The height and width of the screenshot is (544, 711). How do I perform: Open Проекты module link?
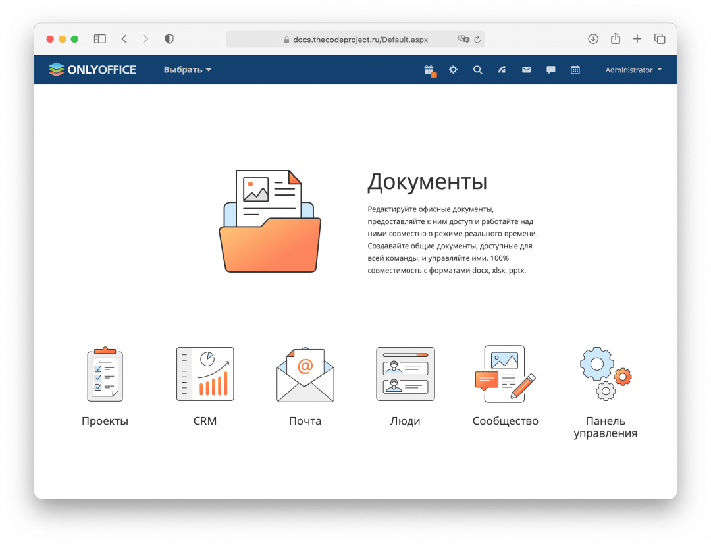105,420
